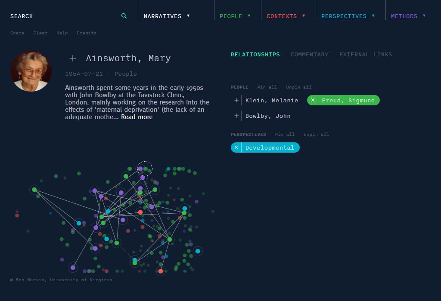Viewport: 441px width, 301px height.
Task: Open the Contexts dropdown menu
Action: coord(286,16)
